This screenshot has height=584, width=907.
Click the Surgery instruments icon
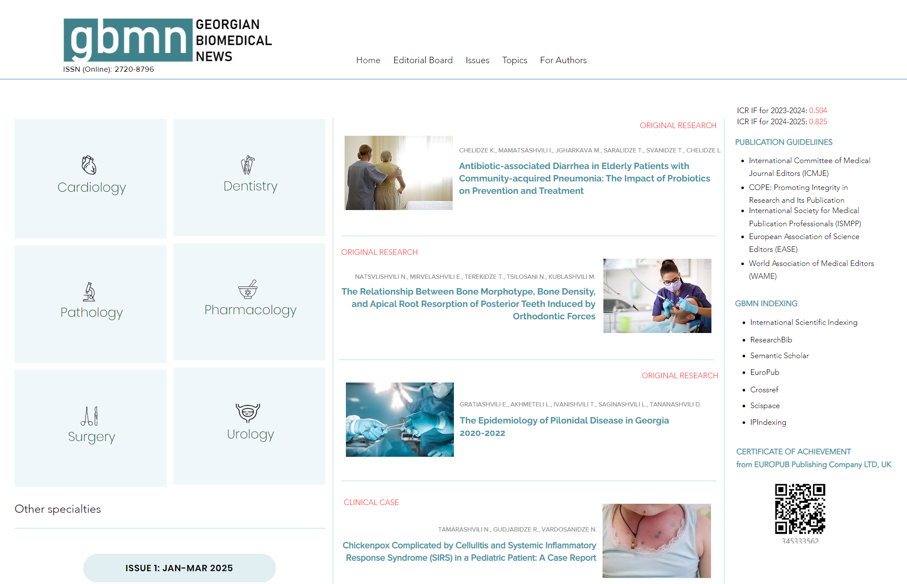coord(89,416)
